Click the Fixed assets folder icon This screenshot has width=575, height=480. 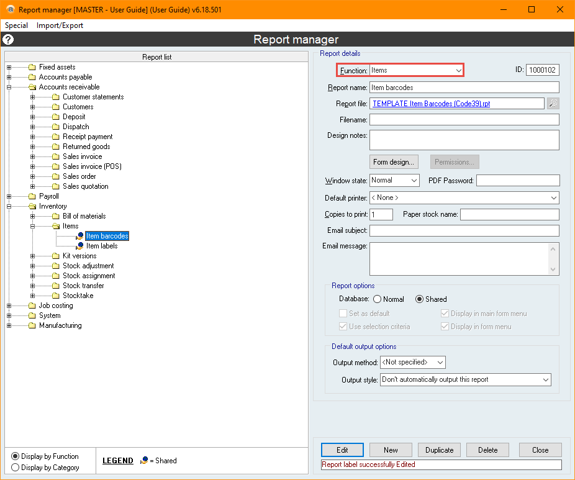click(32, 67)
